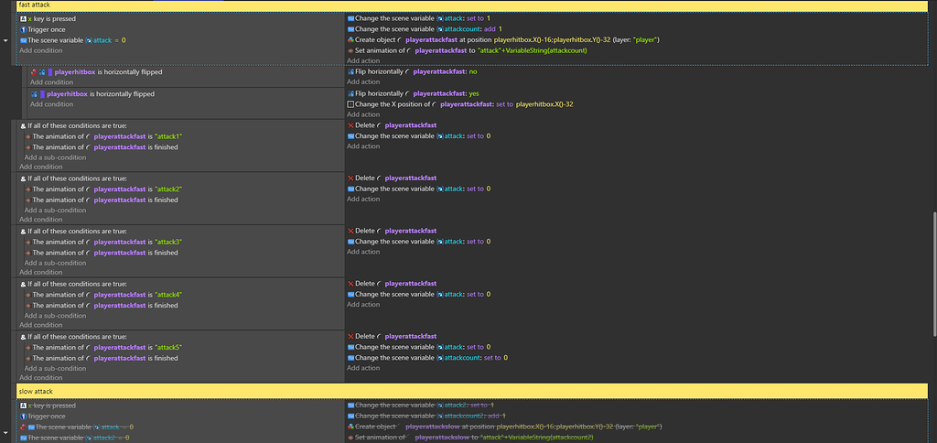Screen dimensions: 937x443
Task: Click 'Add action' below 'Change the X position' action
Action: point(363,114)
